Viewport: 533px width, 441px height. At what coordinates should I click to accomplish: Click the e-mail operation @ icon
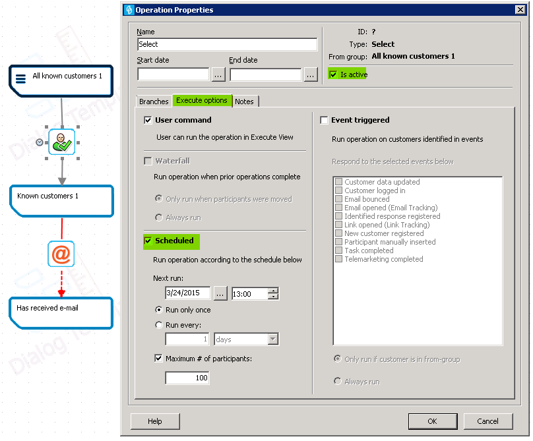(61, 254)
